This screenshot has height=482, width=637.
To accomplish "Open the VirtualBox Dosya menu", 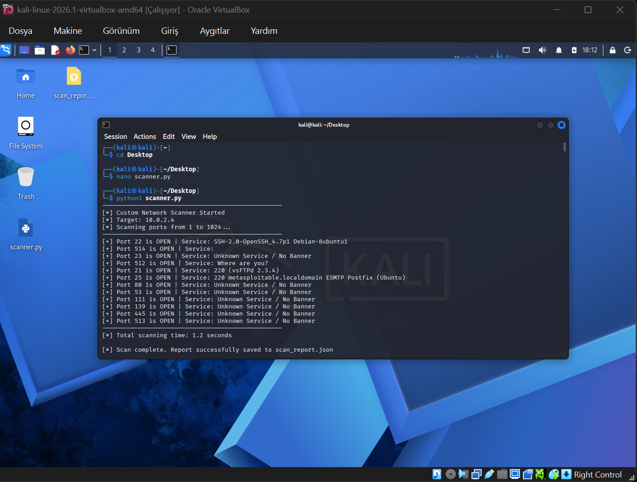I will [x=20, y=31].
